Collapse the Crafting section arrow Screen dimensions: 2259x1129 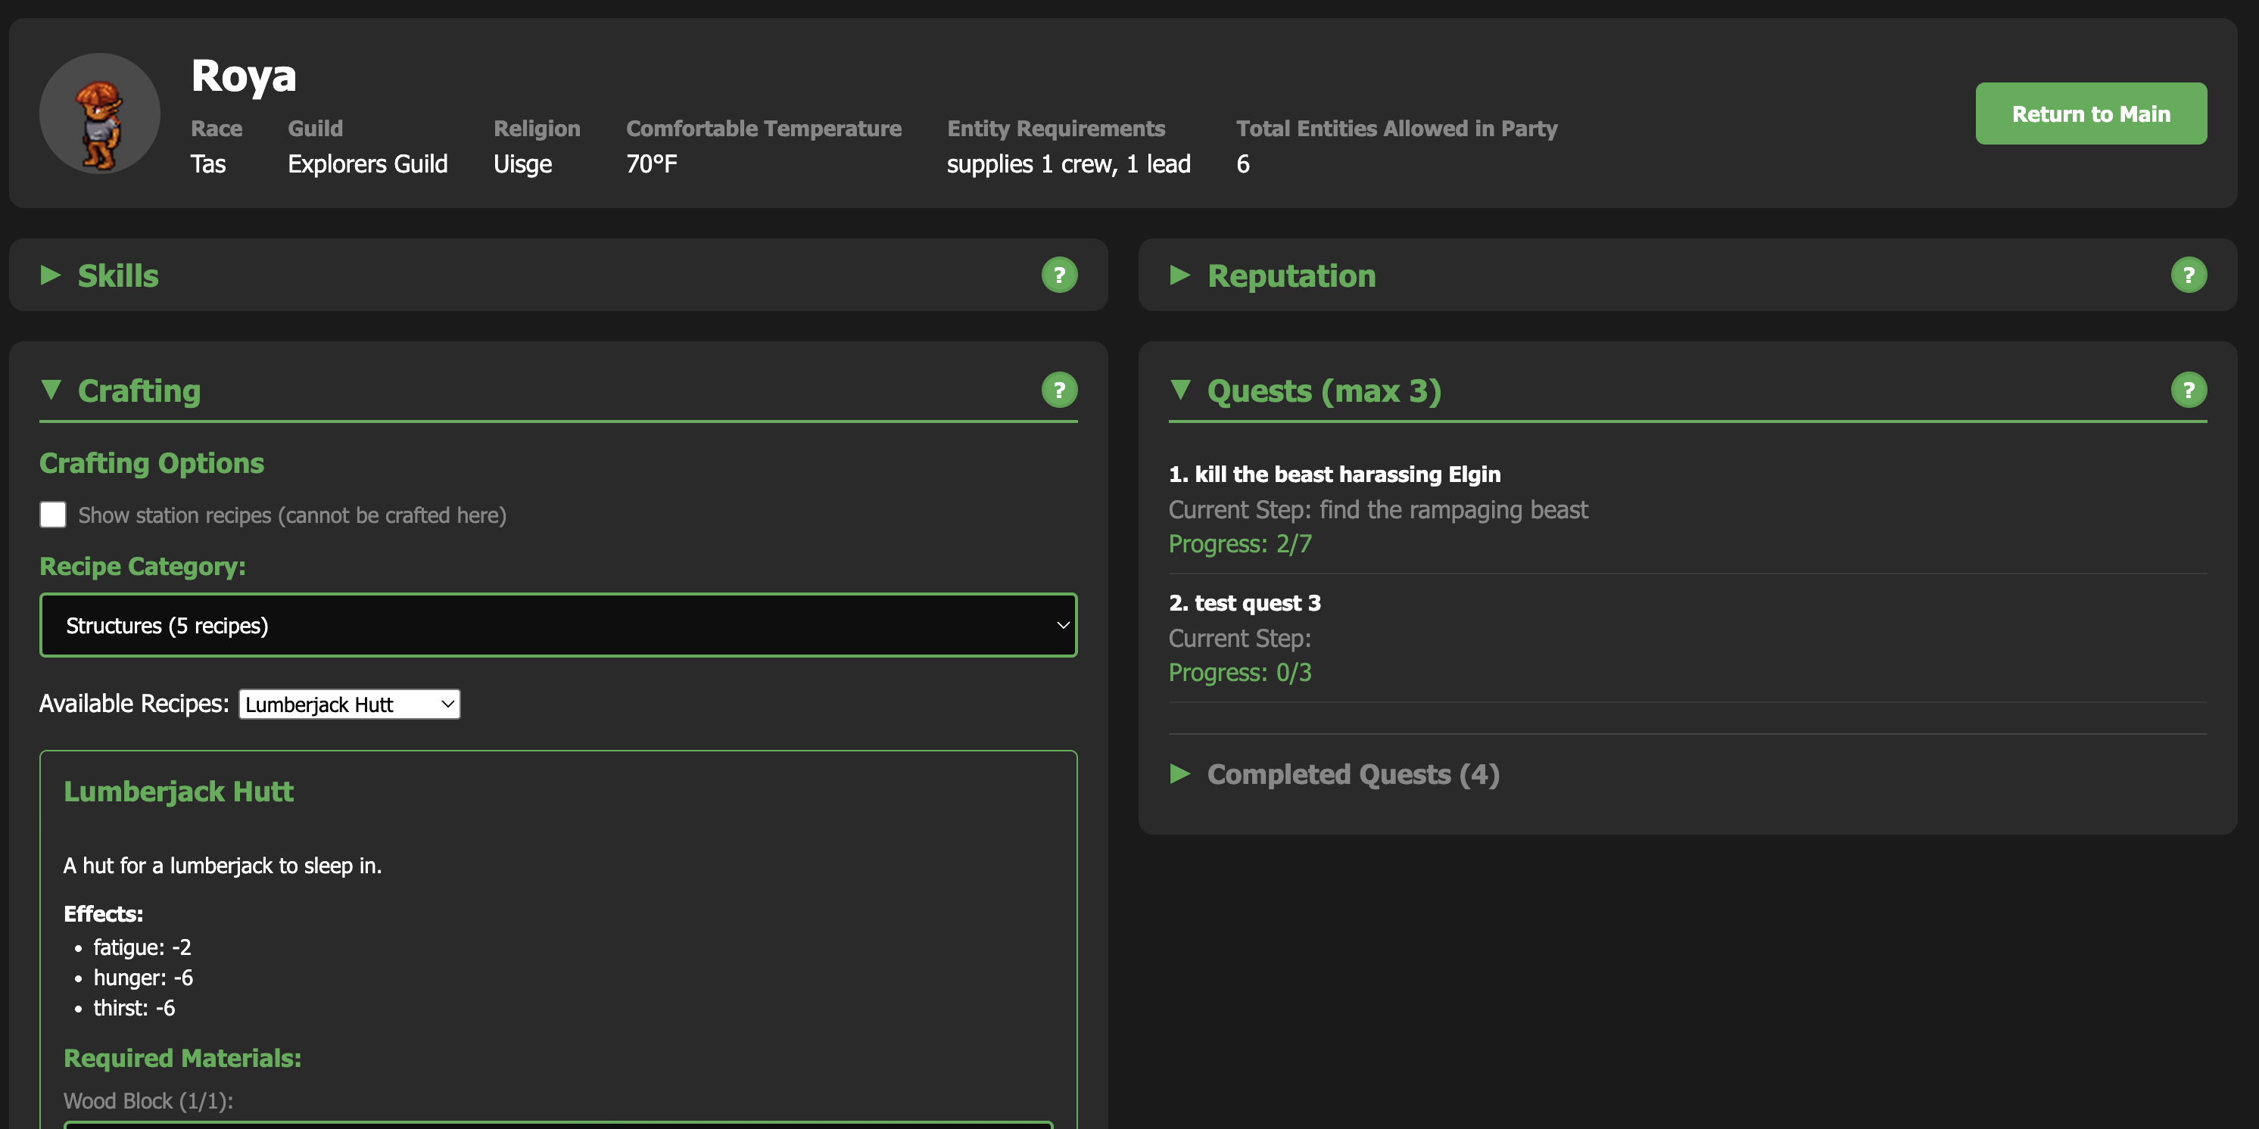tap(51, 389)
